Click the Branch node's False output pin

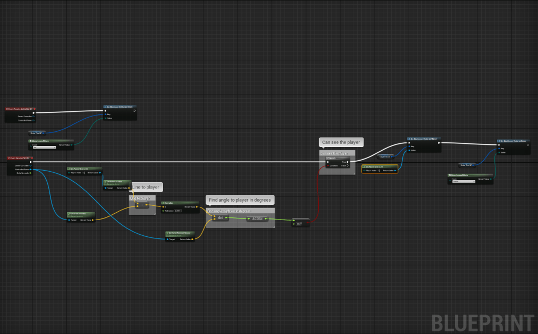click(x=349, y=165)
